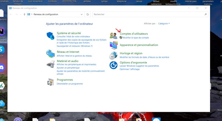The width and height of the screenshot is (222, 121).
Task: Click the Horloge et région clock icon
Action: [113, 55]
